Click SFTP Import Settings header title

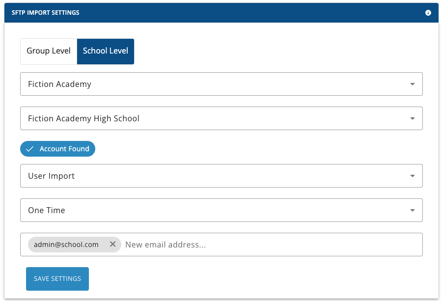pyautogui.click(x=45, y=13)
